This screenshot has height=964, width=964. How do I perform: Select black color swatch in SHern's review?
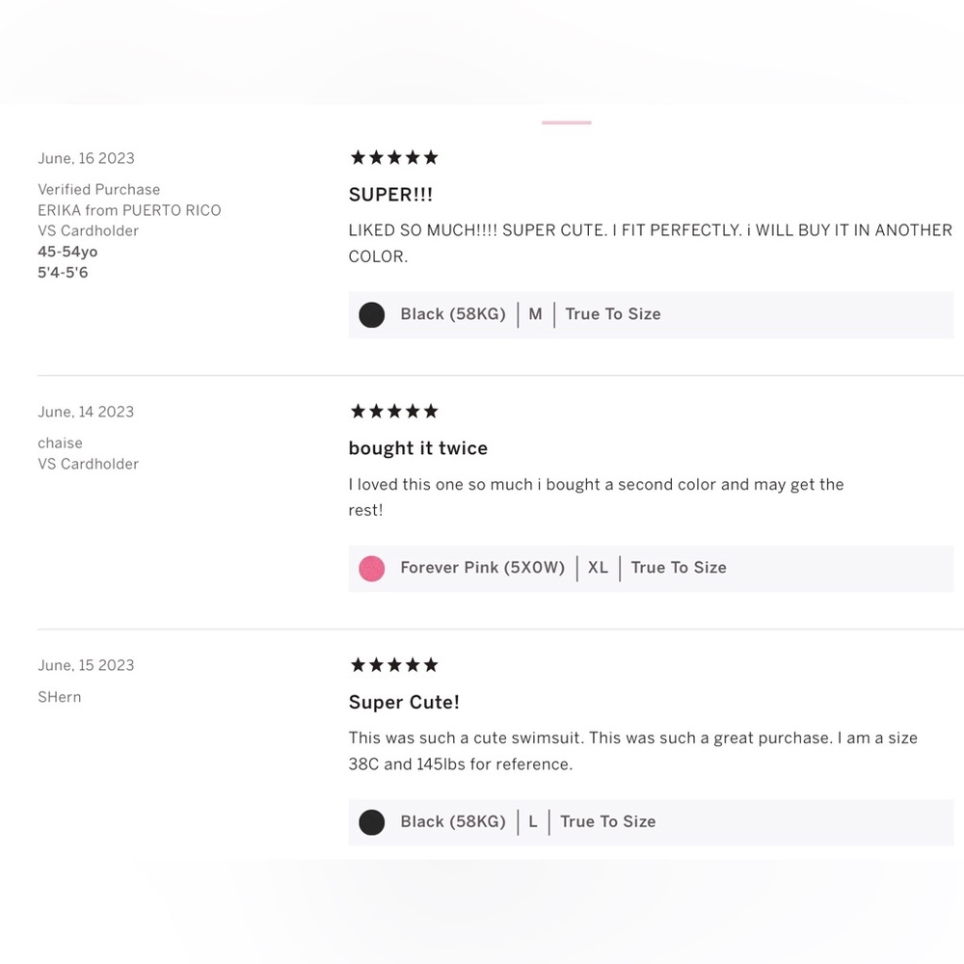371,822
